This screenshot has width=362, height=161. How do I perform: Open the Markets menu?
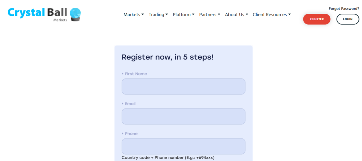131,14
